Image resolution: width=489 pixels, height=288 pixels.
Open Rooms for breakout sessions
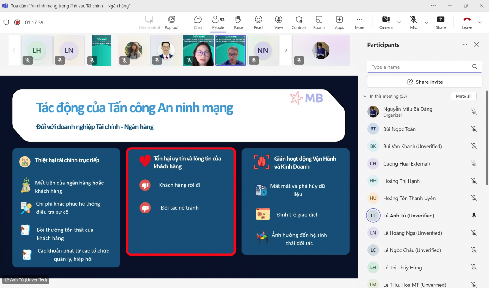[x=319, y=23]
